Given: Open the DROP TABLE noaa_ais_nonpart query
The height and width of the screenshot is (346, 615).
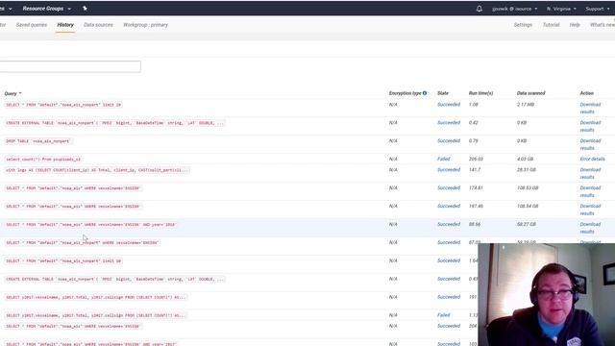Looking at the screenshot, I should (x=37, y=141).
